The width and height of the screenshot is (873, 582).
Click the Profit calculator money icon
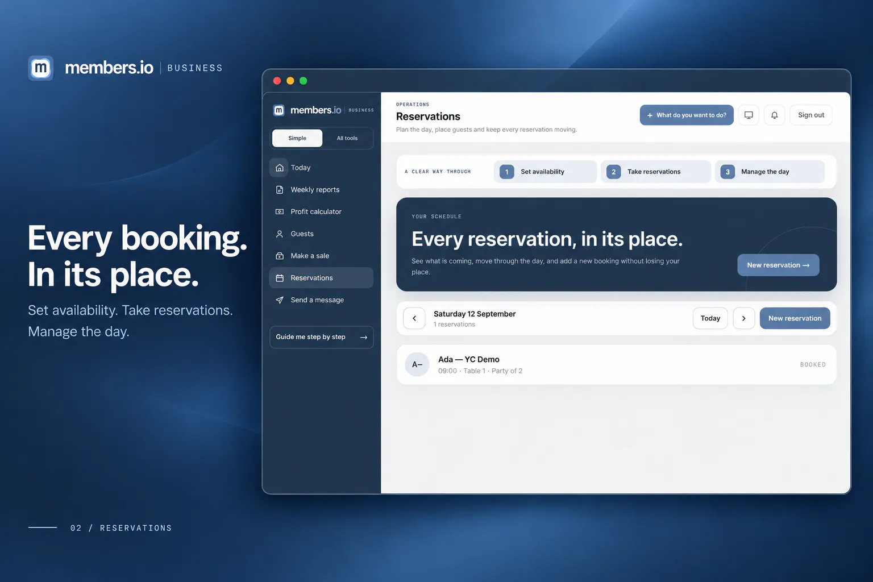[x=279, y=211]
